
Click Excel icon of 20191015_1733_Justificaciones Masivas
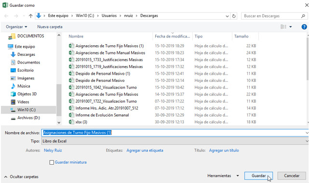tap(71, 60)
